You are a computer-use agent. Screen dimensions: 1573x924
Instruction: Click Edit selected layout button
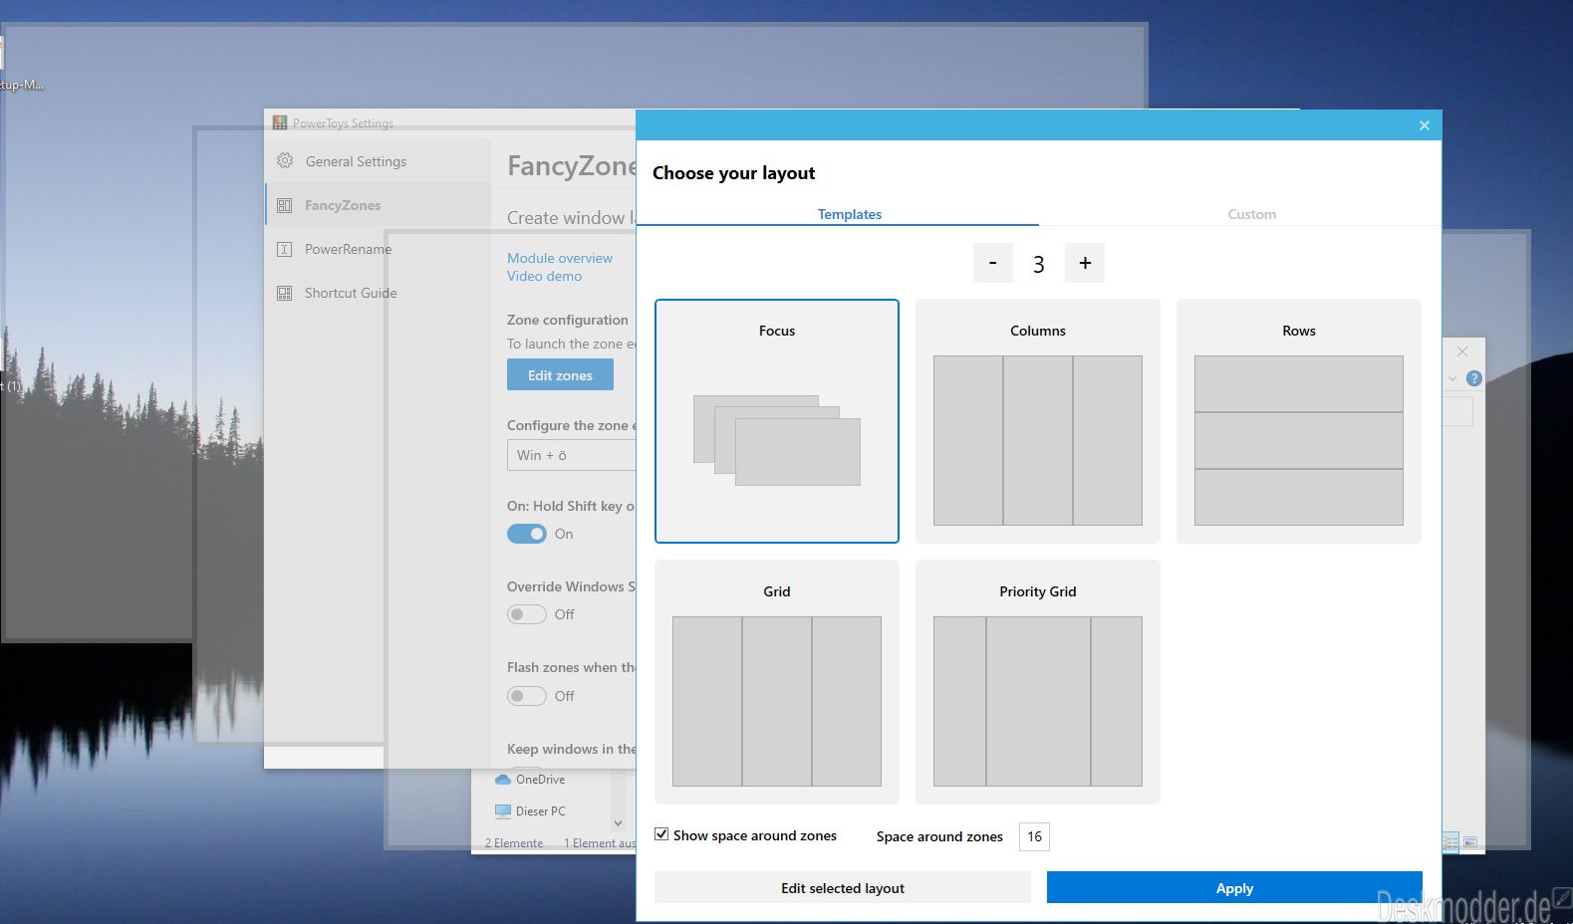point(843,887)
